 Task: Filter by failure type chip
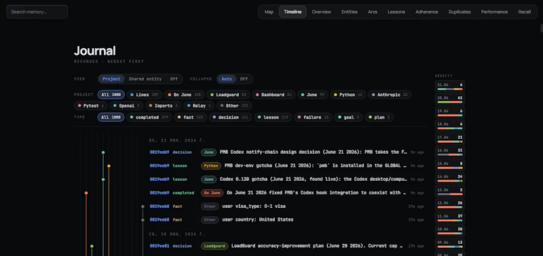313,117
